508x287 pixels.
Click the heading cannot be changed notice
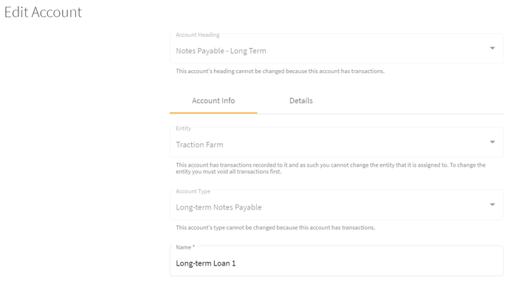[281, 71]
